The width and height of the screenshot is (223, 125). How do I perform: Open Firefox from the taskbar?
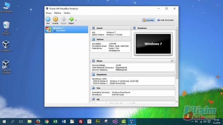(38, 122)
